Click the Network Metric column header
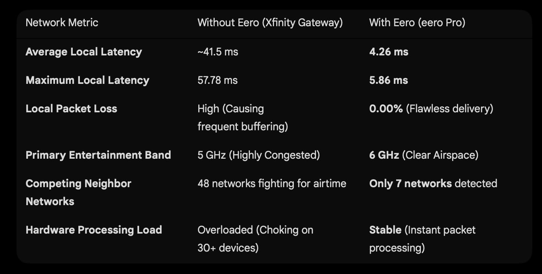 [62, 22]
